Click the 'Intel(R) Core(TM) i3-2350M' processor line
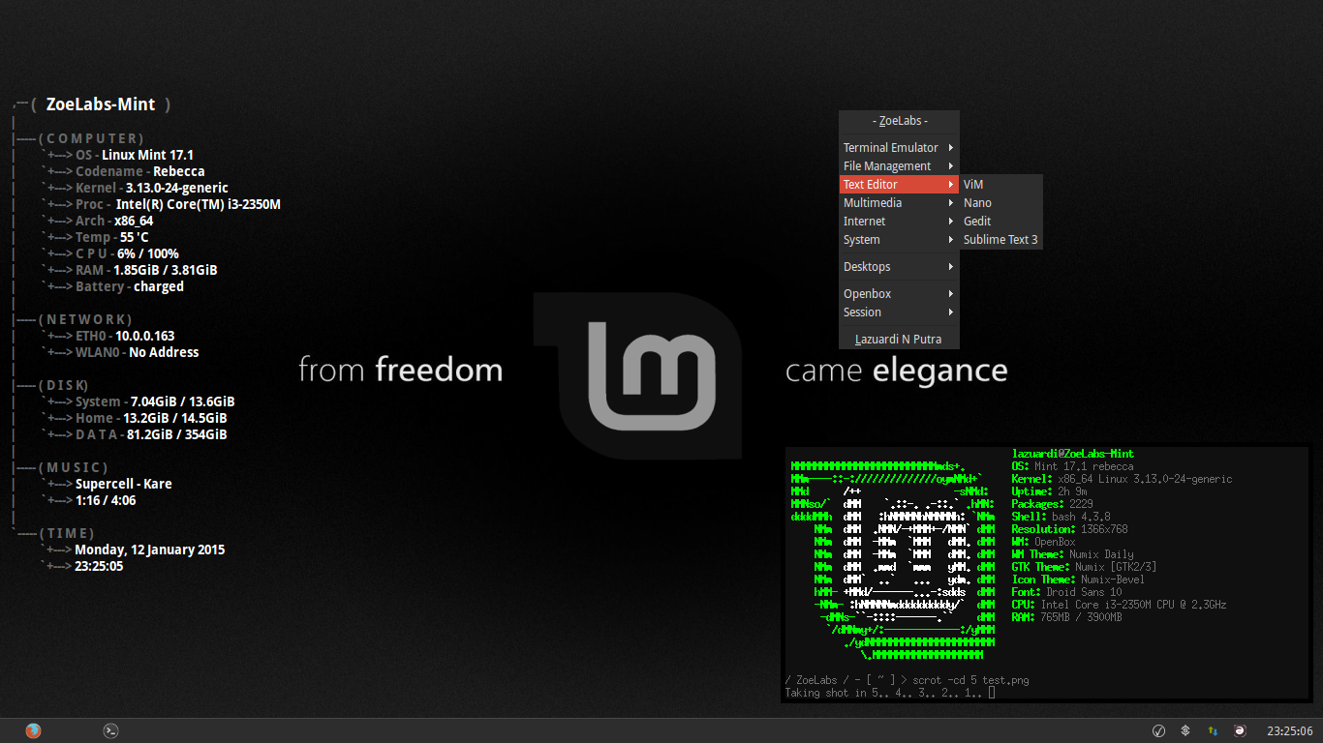This screenshot has height=743, width=1323. point(199,204)
